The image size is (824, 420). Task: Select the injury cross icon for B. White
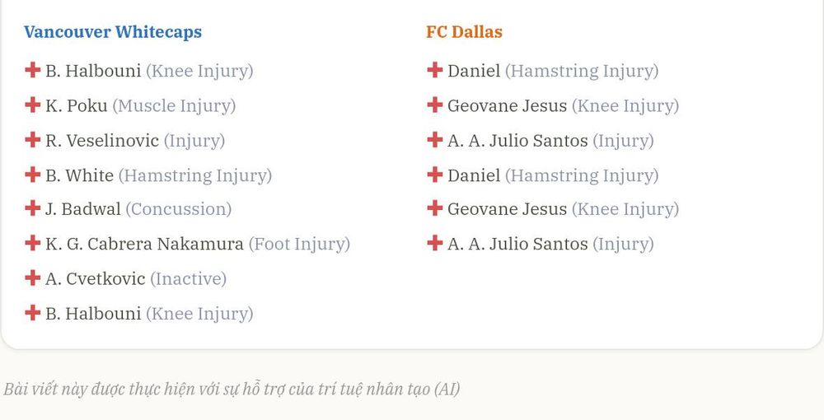tap(33, 175)
